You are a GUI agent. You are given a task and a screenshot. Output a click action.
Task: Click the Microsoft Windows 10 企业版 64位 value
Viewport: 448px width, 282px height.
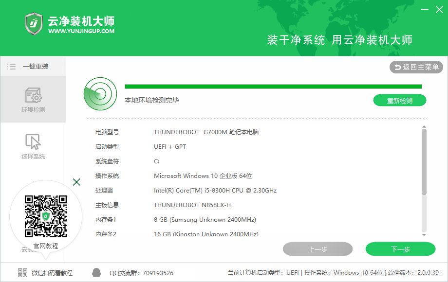click(203, 176)
